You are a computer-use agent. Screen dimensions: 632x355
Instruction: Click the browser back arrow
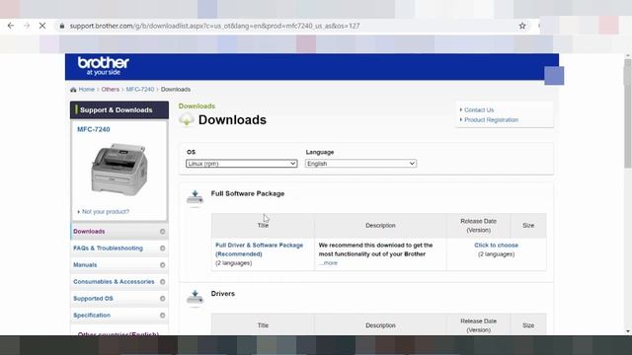[x=11, y=26]
